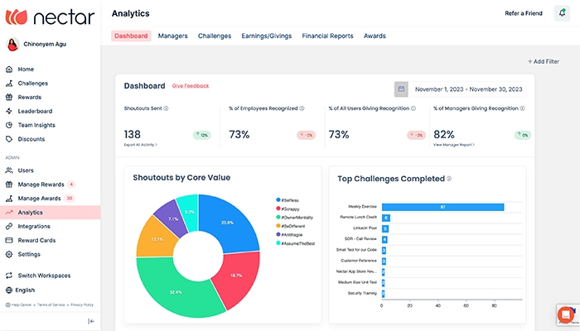Open the Terms of Service link

coord(51,305)
